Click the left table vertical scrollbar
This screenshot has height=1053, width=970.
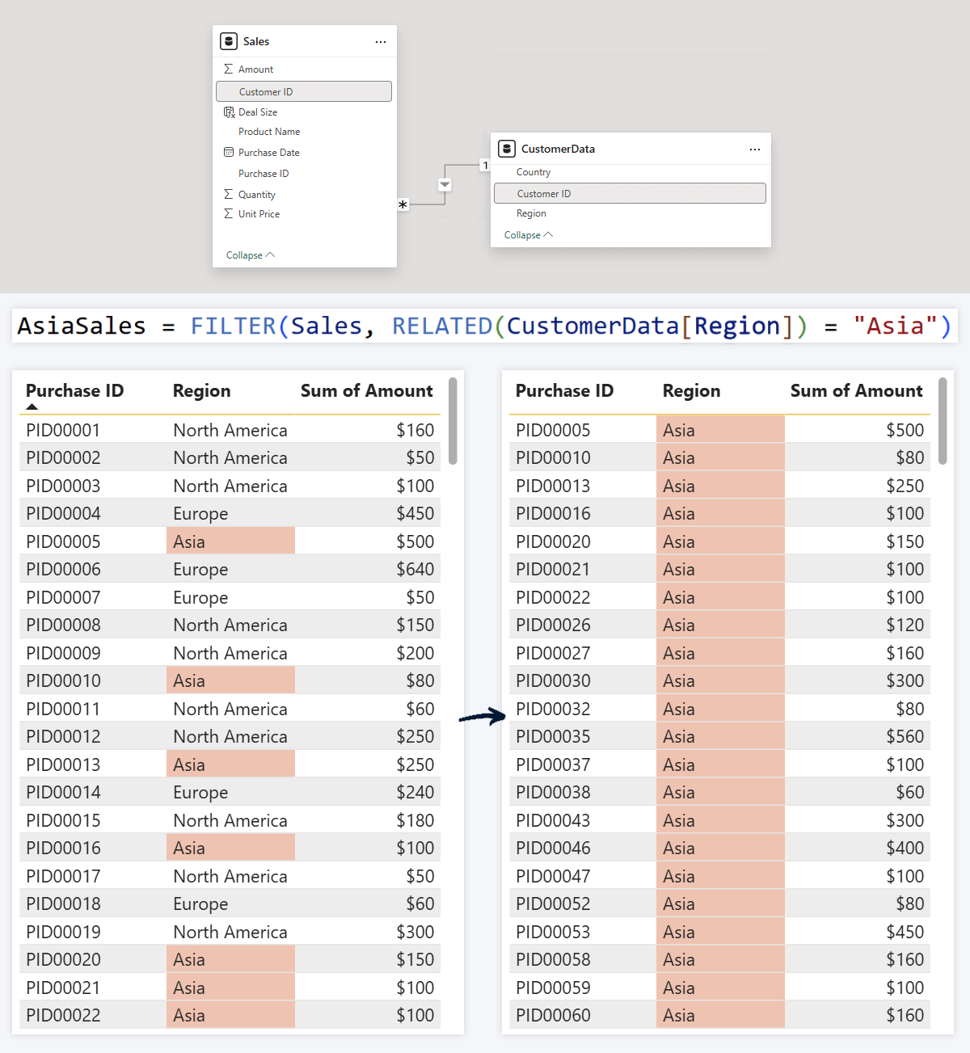pyautogui.click(x=453, y=421)
